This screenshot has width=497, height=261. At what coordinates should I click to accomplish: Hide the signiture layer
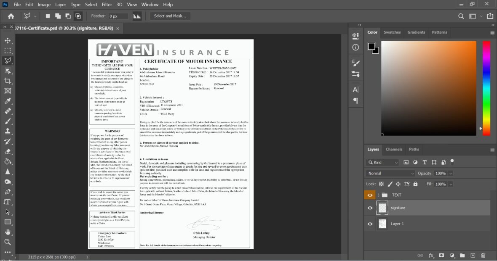(370, 208)
